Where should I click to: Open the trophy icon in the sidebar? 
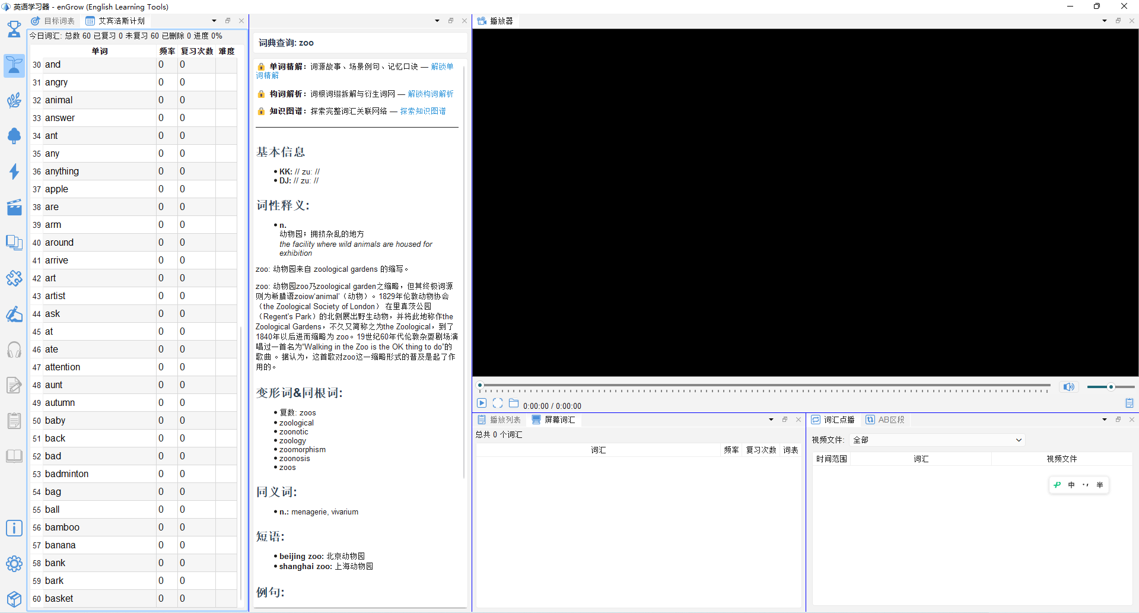tap(14, 29)
